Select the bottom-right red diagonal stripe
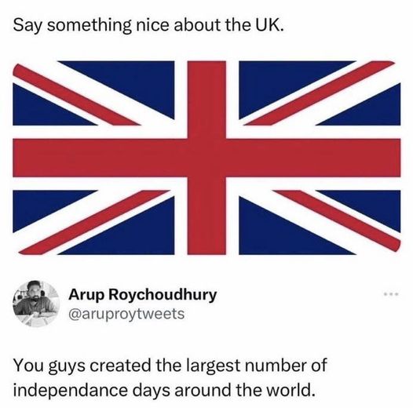Image resolution: width=413 pixels, height=408 pixels. (337, 220)
